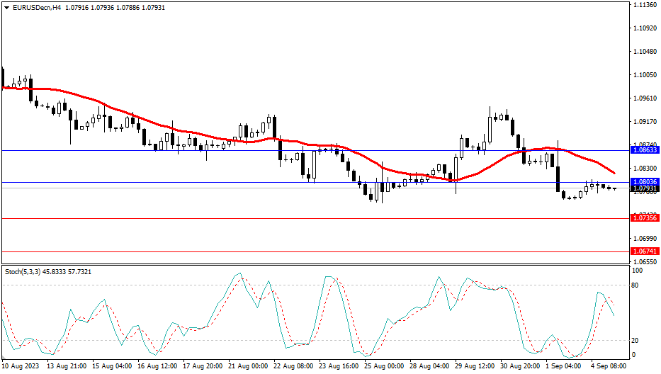This screenshot has width=661, height=374.
Task: Click the 4 Sep 08:00 time label
Action: point(608,366)
